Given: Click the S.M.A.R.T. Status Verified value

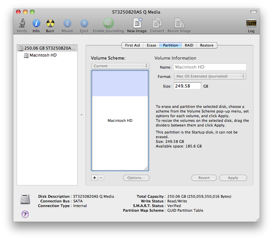Looking at the screenshot, I should (174, 206).
